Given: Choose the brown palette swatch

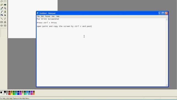Looking at the screenshot, I should point(34,92).
